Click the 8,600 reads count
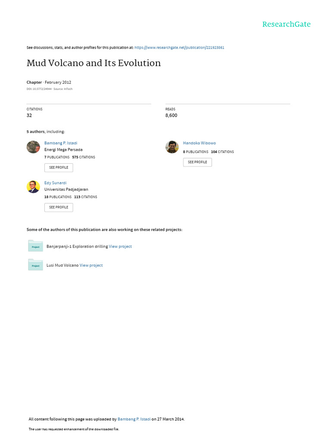 171,115
